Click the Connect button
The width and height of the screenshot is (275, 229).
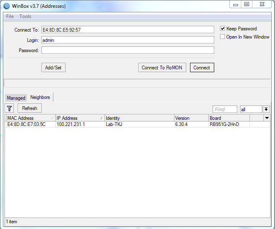coord(202,67)
